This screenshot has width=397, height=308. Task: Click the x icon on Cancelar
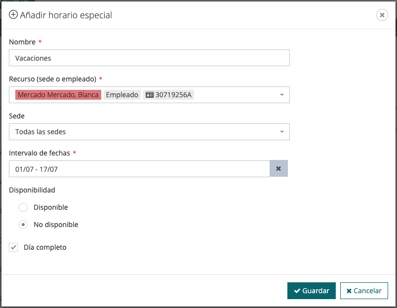point(349,291)
